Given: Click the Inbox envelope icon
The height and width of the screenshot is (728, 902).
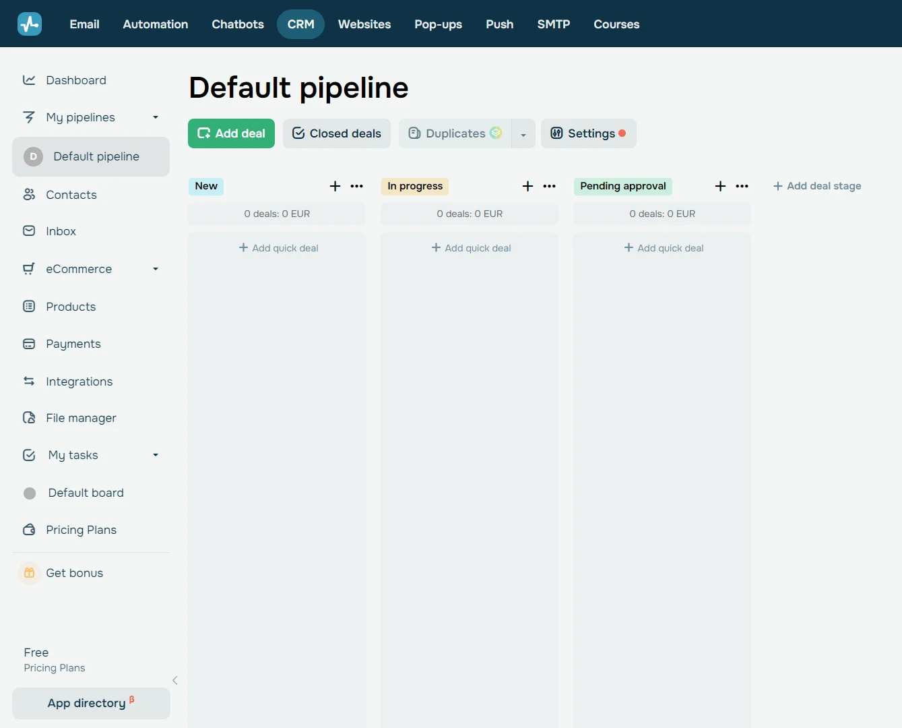Looking at the screenshot, I should click(29, 231).
